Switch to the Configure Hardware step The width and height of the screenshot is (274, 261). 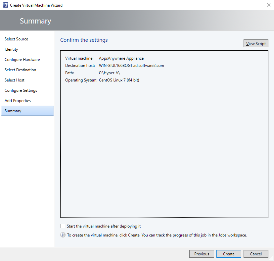pos(22,60)
